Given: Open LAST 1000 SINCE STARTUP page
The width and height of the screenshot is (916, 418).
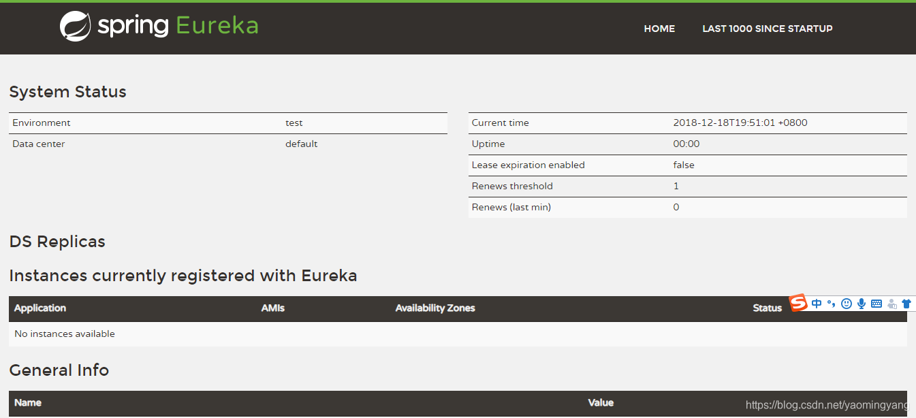Looking at the screenshot, I should [x=768, y=29].
